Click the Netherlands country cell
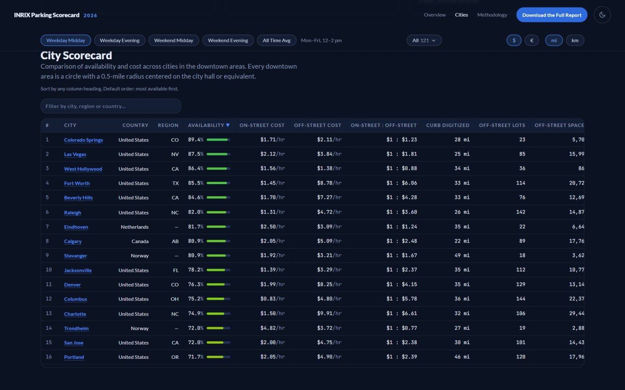Image resolution: width=625 pixels, height=390 pixels. (135, 227)
